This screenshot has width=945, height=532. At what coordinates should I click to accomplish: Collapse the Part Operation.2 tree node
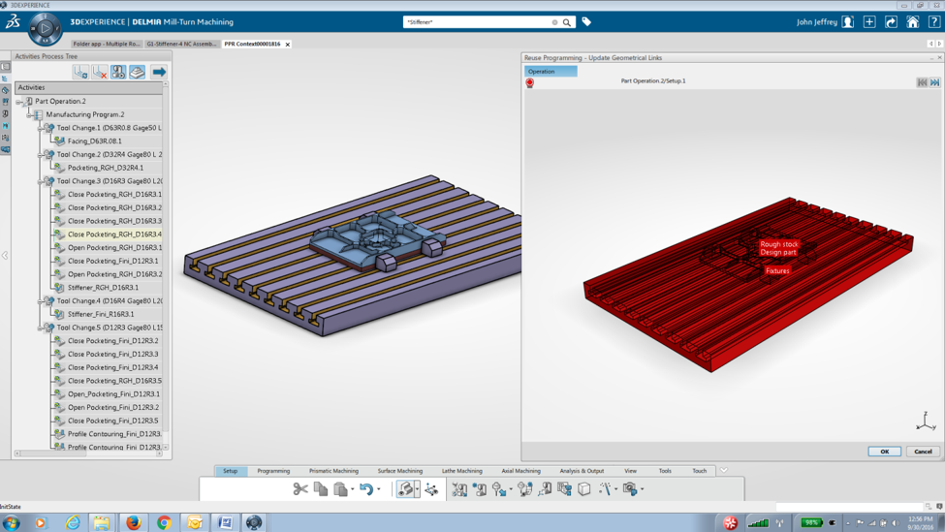point(18,101)
